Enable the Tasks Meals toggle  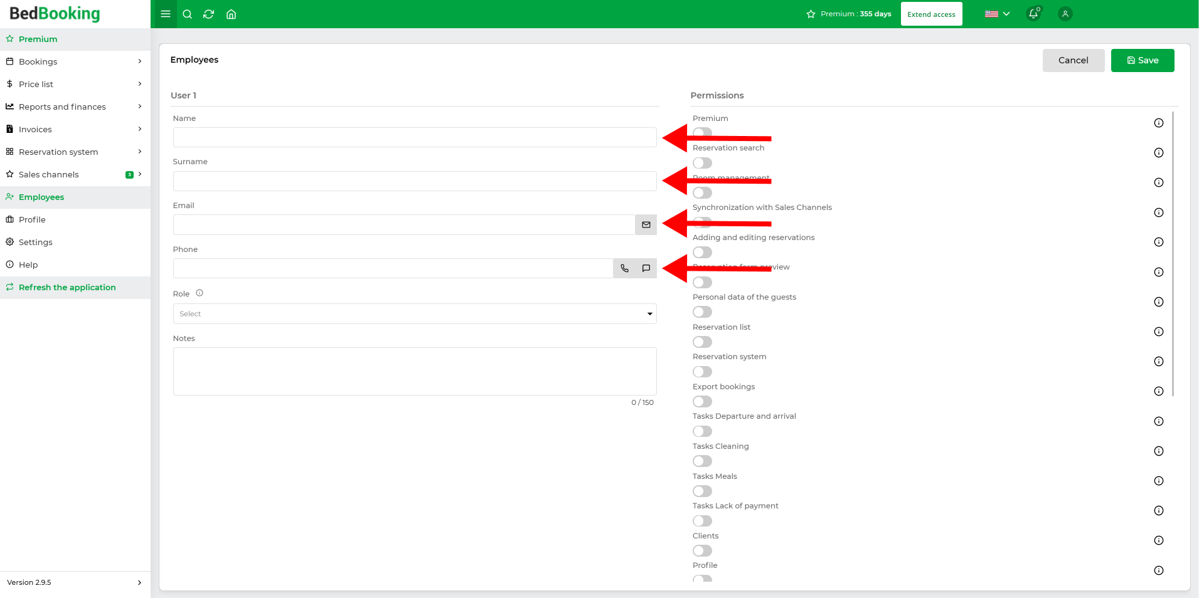[x=702, y=491]
